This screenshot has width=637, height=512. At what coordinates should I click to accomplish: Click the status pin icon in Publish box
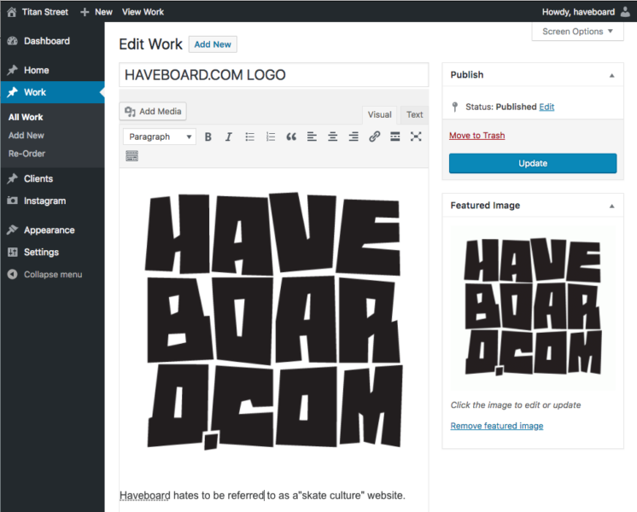[x=455, y=107]
